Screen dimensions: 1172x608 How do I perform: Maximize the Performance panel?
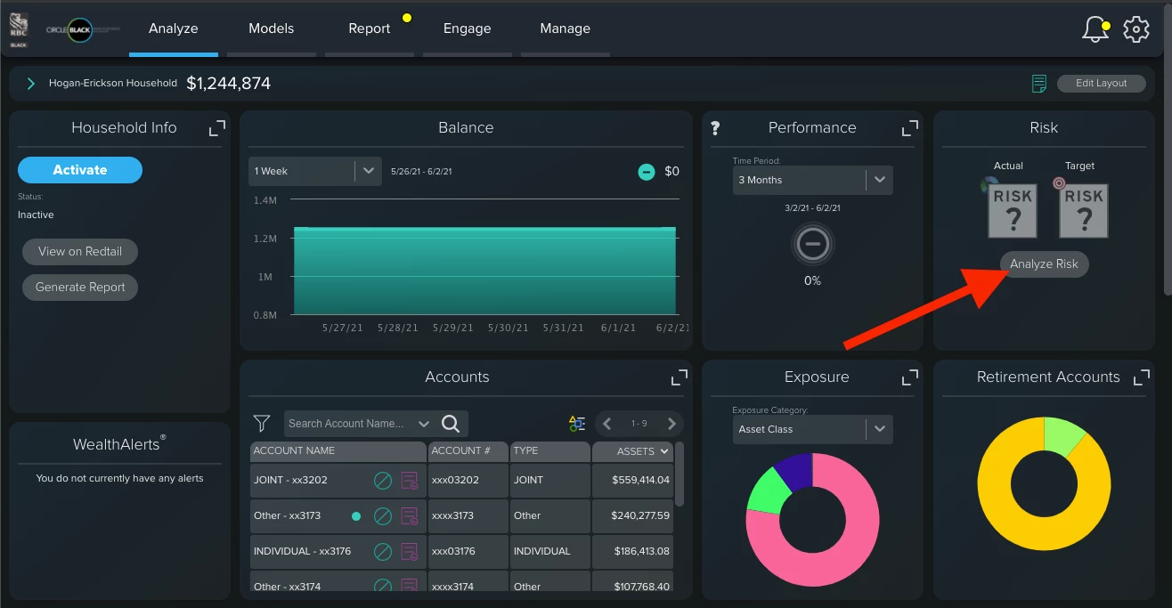[909, 128]
